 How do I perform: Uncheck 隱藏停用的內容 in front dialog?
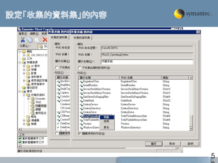(80, 134)
